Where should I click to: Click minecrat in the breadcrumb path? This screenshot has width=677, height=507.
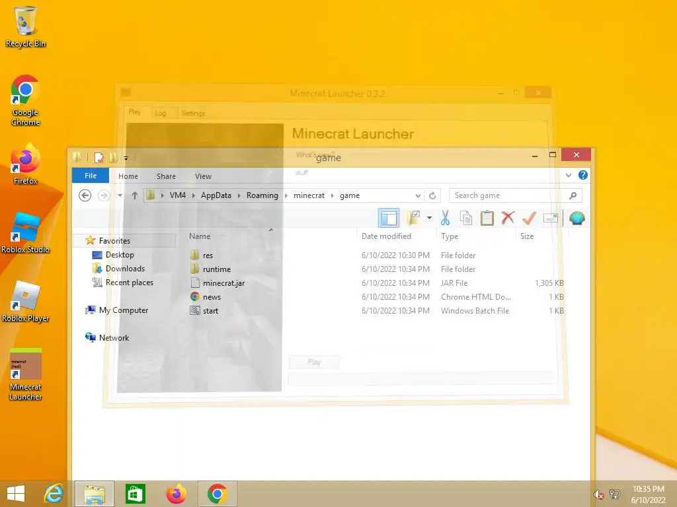click(x=309, y=195)
